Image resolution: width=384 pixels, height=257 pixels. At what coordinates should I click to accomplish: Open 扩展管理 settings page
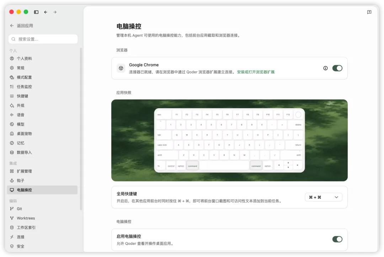click(42, 171)
